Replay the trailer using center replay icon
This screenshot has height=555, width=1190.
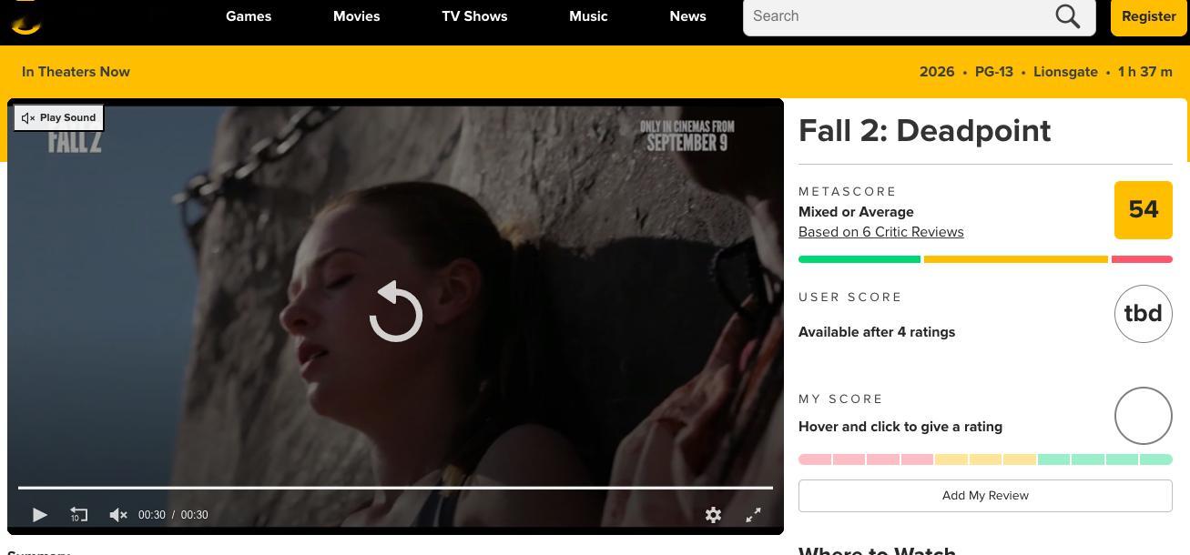click(x=396, y=312)
